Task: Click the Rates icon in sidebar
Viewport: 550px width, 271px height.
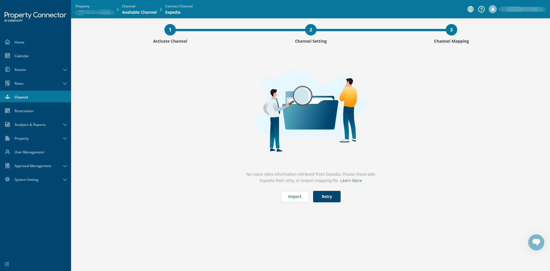Action: point(7,83)
